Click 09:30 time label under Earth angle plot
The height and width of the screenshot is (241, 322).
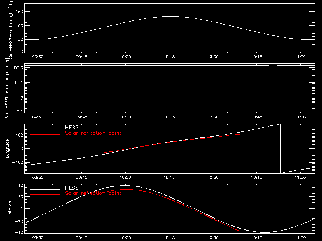pos(38,57)
